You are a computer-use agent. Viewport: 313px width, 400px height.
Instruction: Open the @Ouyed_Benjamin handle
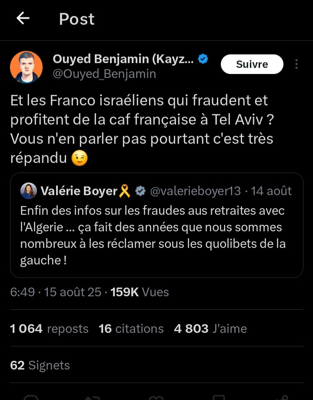(x=104, y=74)
